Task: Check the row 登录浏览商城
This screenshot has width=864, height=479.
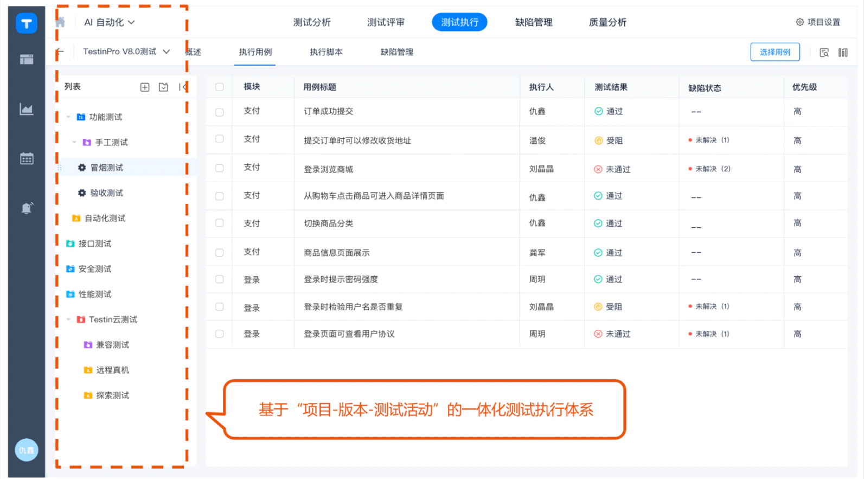Action: pos(219,168)
